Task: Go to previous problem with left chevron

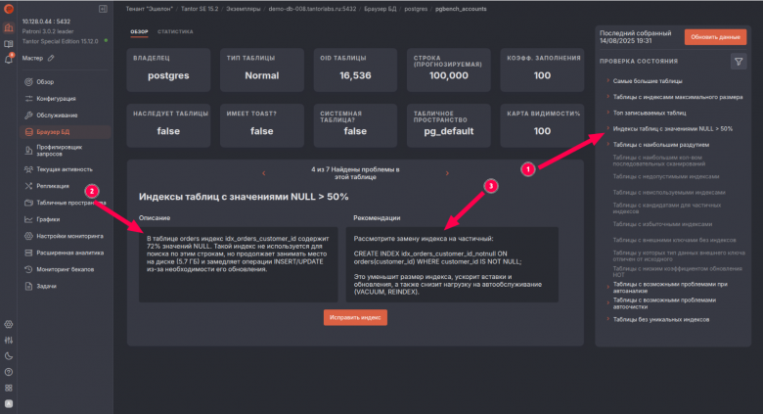Action: 264,173
